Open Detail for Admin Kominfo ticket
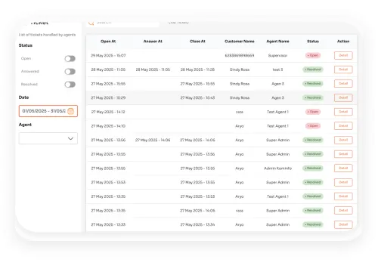The image size is (378, 278). pyautogui.click(x=343, y=168)
